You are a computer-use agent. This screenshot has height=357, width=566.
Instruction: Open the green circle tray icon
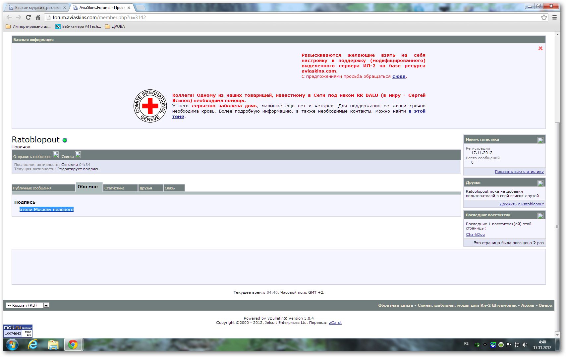[x=501, y=345]
